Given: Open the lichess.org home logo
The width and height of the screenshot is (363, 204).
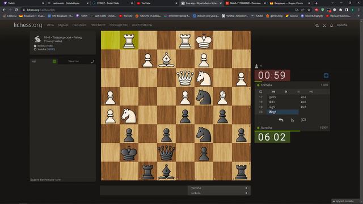Looking at the screenshot, I should pos(28,25).
